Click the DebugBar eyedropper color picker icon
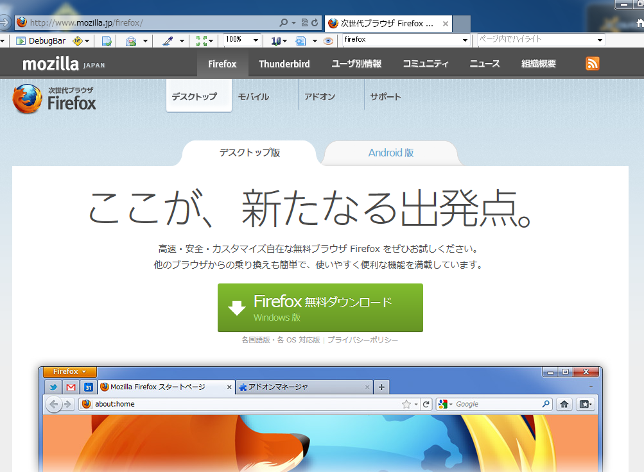 click(168, 40)
